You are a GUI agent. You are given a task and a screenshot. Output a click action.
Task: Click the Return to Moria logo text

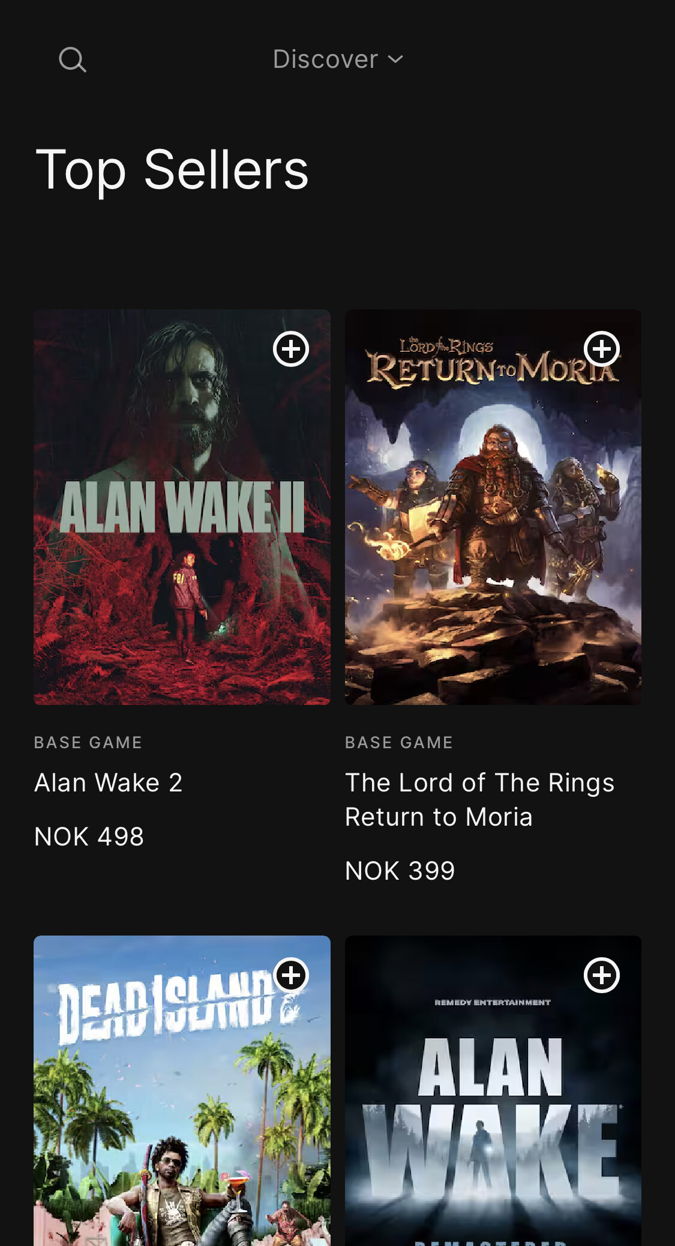[x=492, y=363]
